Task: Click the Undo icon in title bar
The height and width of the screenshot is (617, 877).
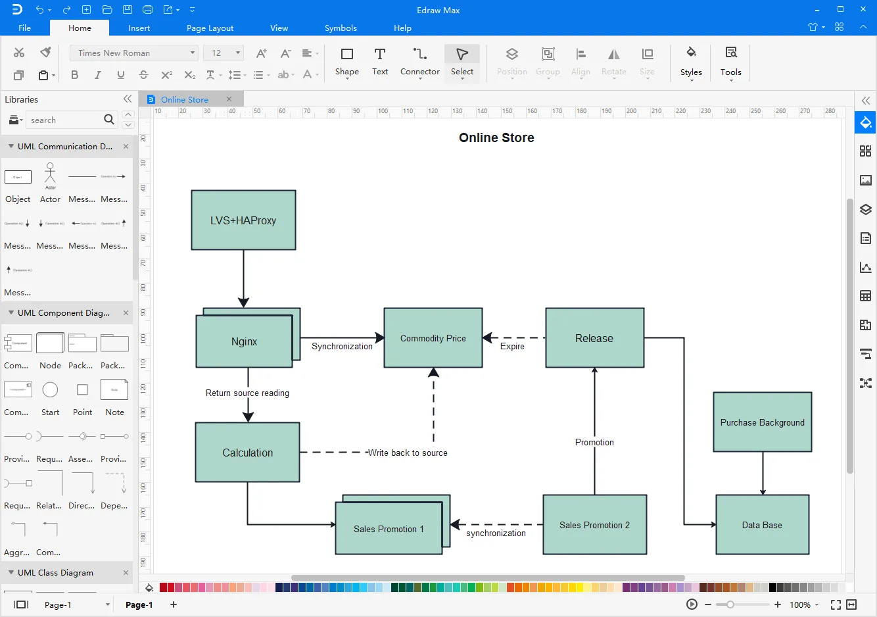Action: [40, 10]
